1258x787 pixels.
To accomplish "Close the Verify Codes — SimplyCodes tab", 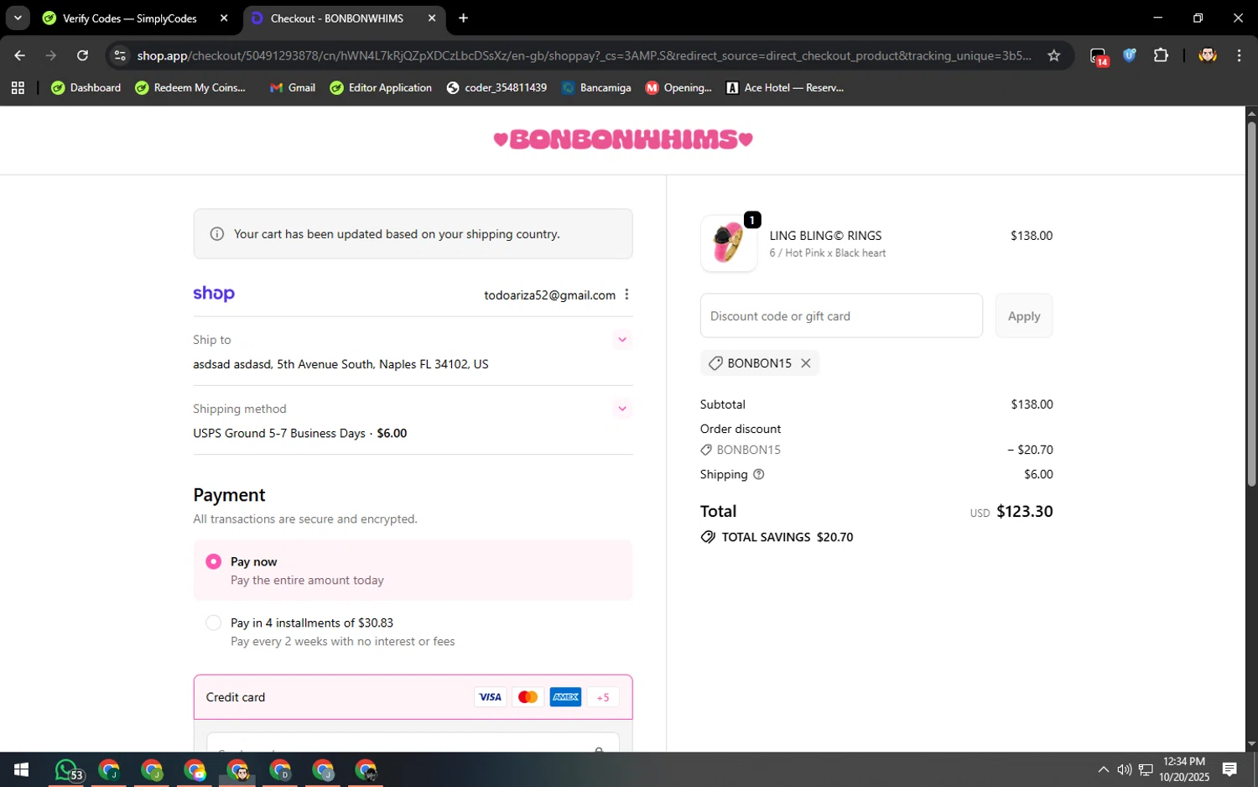I will pos(224,18).
